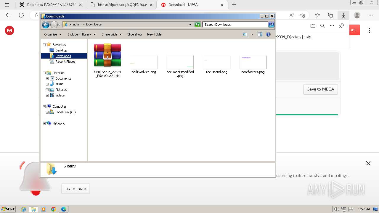Open the view options dropdown arrow
Viewport: 379px width, 213px height.
pyautogui.click(x=252, y=34)
